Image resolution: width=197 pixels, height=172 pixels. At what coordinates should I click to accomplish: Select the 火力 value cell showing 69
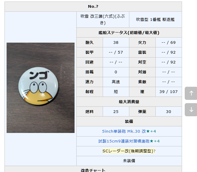pyautogui.click(x=169, y=42)
